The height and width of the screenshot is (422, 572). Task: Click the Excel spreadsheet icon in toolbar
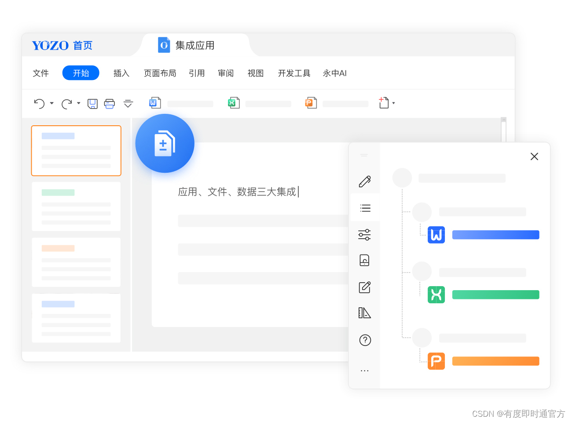[234, 103]
